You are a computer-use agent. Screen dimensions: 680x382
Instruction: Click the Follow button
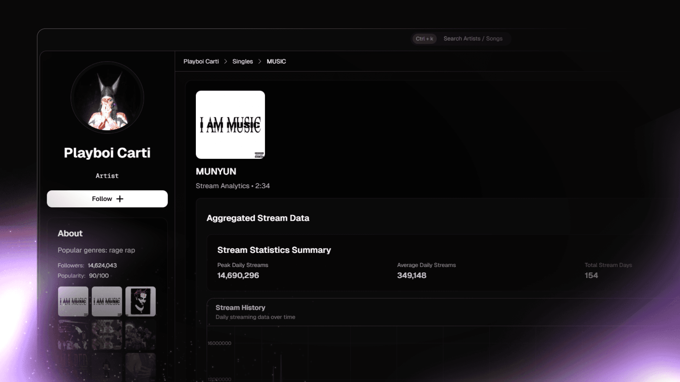click(x=107, y=199)
